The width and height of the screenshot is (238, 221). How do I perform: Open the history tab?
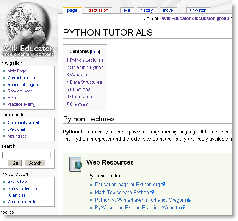146,10
